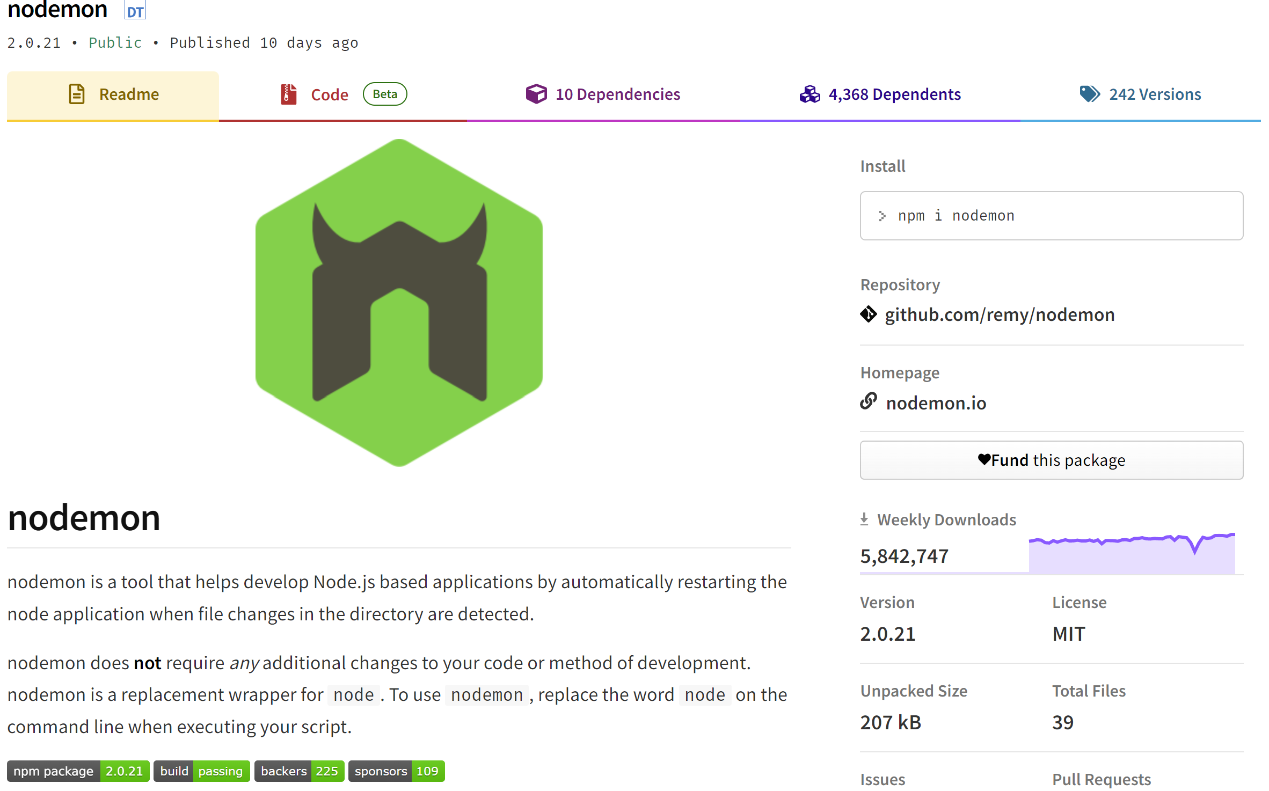Image resolution: width=1269 pixels, height=791 pixels.
Task: Click the build passing badge
Action: tap(201, 771)
